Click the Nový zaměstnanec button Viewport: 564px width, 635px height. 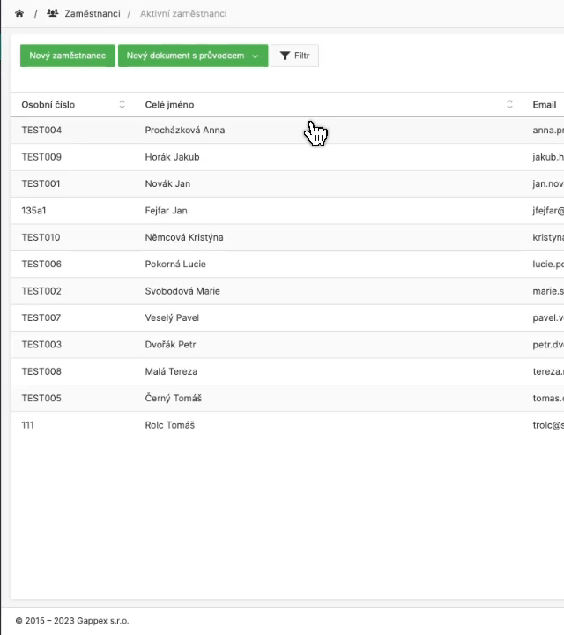click(67, 56)
